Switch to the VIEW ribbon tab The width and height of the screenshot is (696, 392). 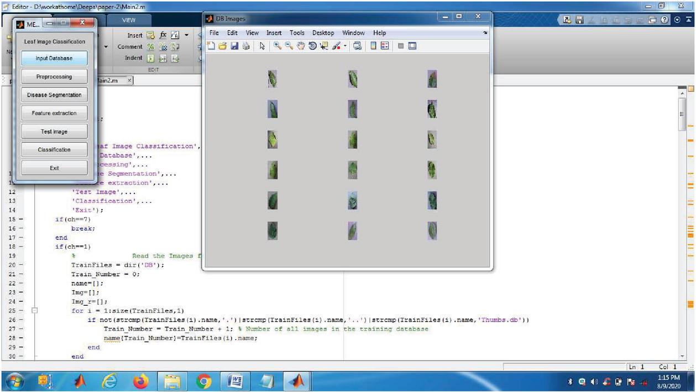128,20
